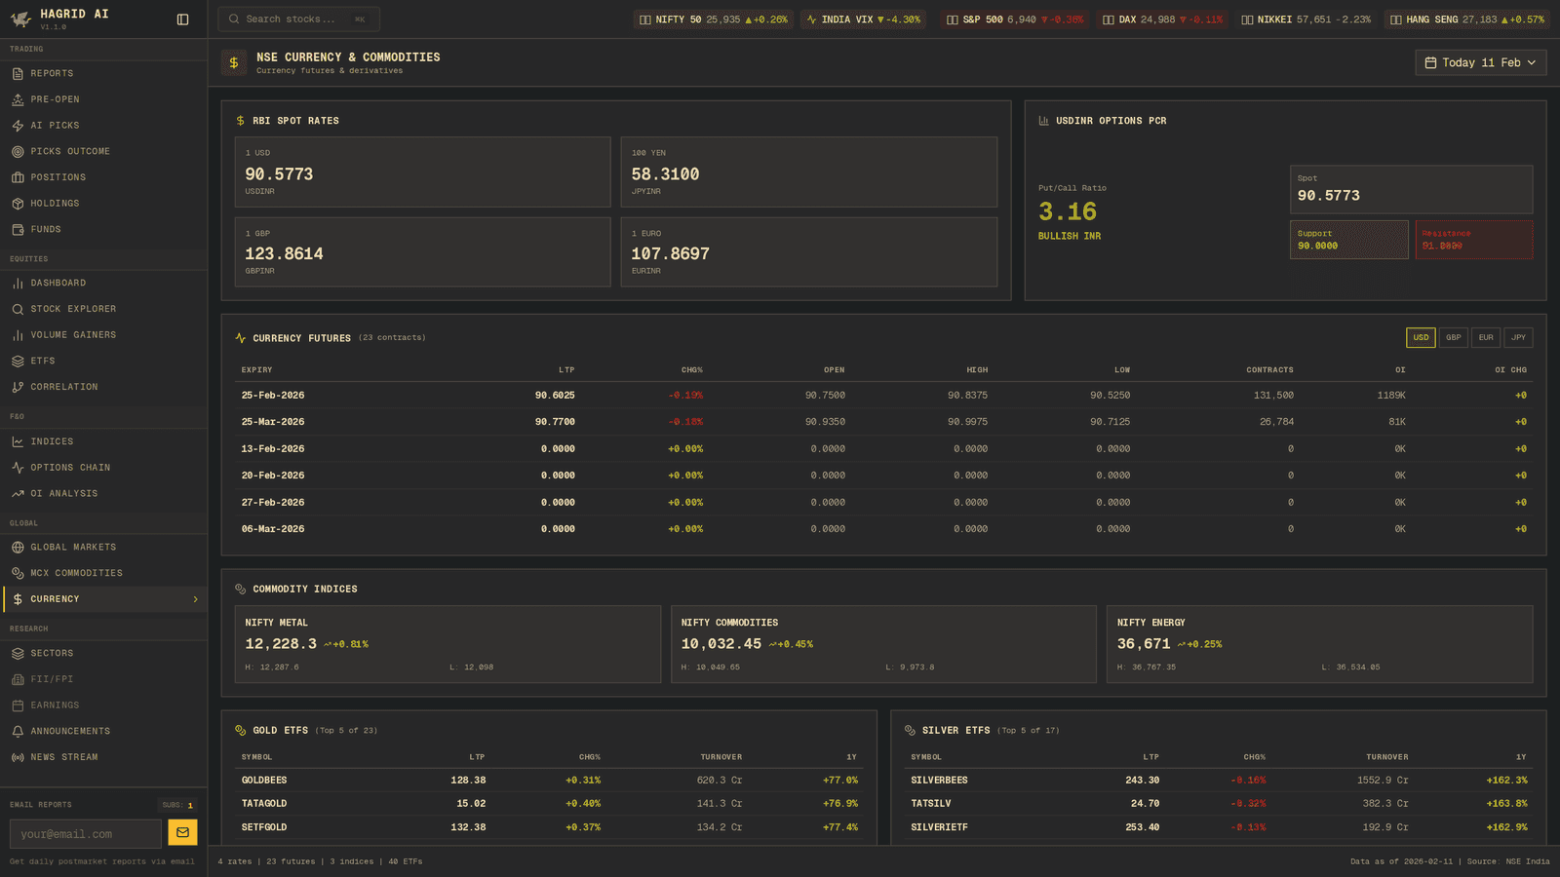
Task: Collapse the sidebar with the panel icon
Action: 182,19
